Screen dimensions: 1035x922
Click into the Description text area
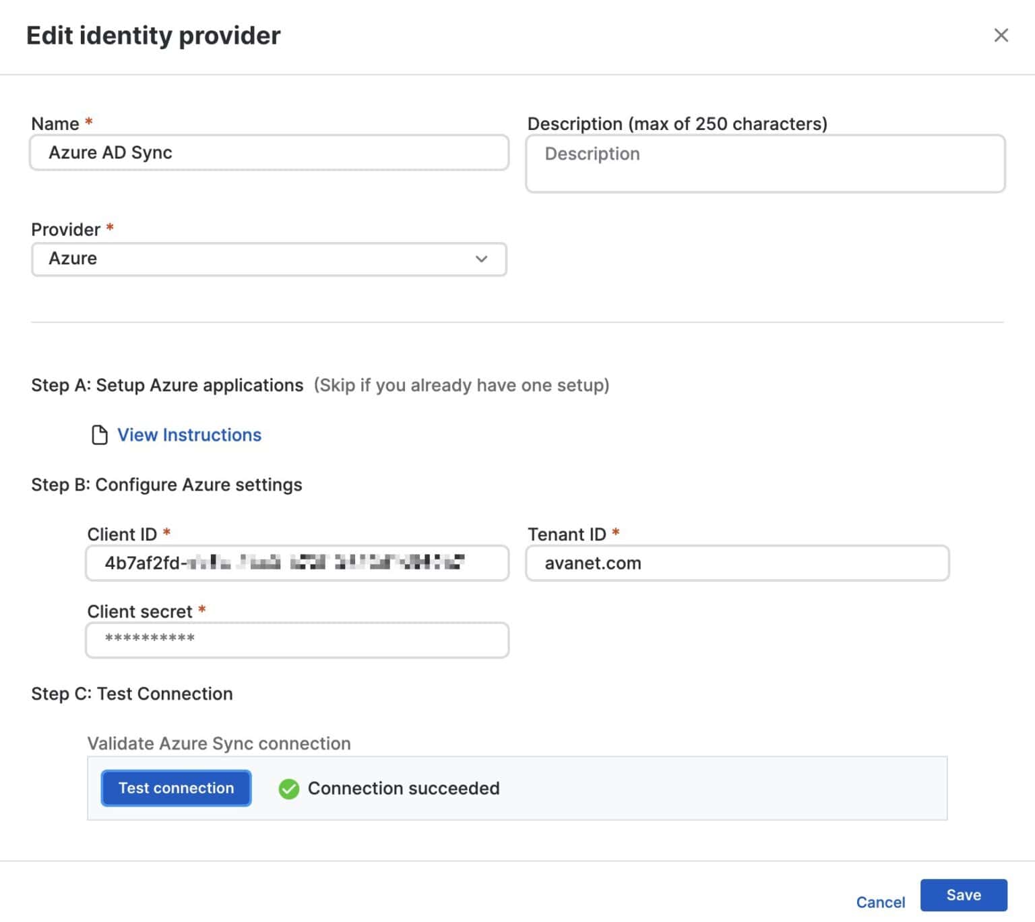tap(765, 164)
